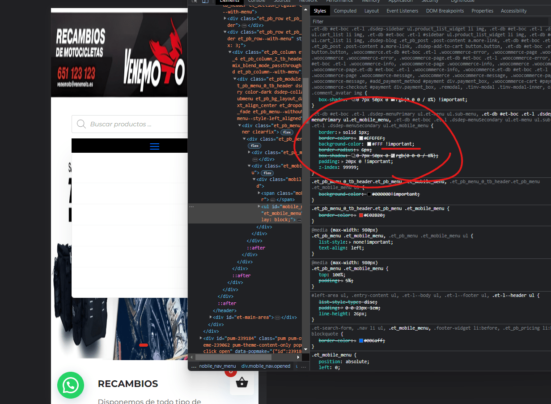Click the z-index 99999 value
Image resolution: width=551 pixels, height=404 pixels.
[350, 167]
